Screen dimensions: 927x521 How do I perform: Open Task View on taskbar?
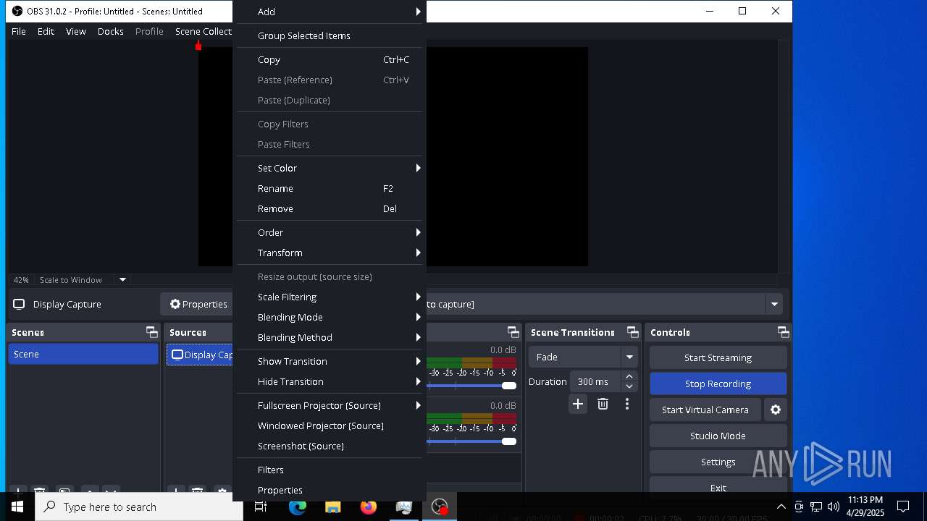coord(261,507)
